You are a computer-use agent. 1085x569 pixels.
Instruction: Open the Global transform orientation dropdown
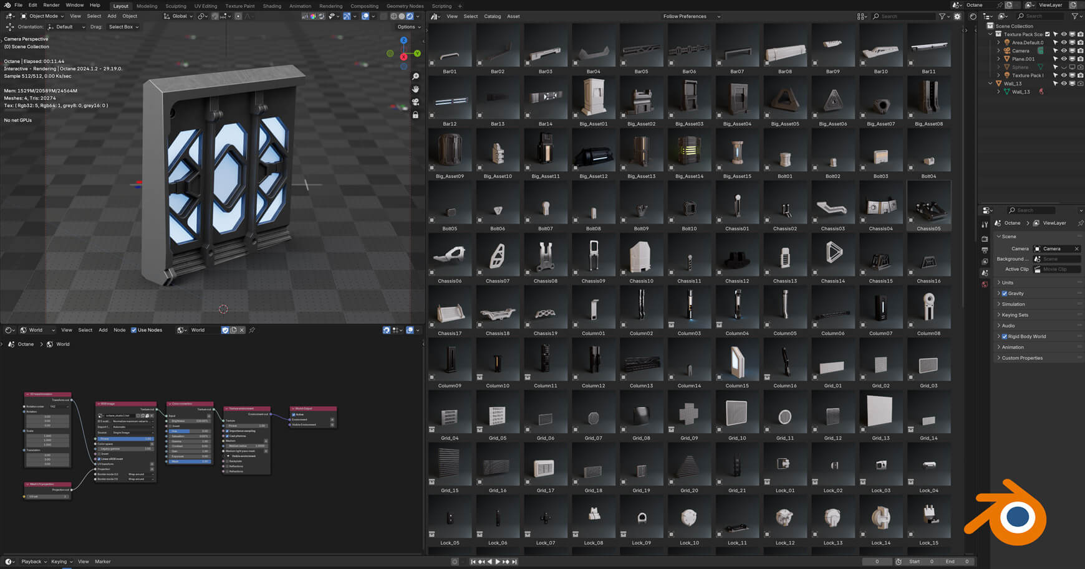coord(179,16)
